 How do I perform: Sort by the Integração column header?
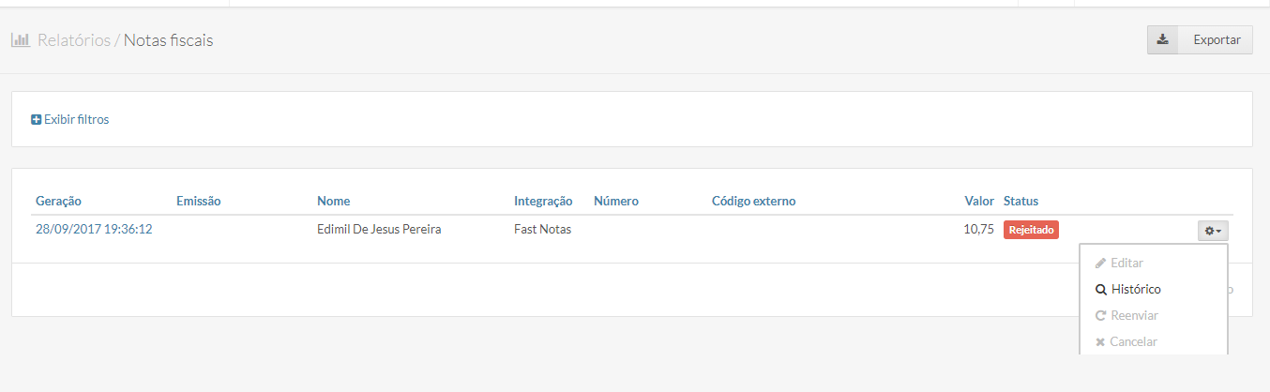543,201
